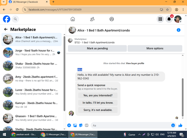Send quick reply In talks. I'll let you know.
Viewport: 187px width, 138px height.
[98, 103]
